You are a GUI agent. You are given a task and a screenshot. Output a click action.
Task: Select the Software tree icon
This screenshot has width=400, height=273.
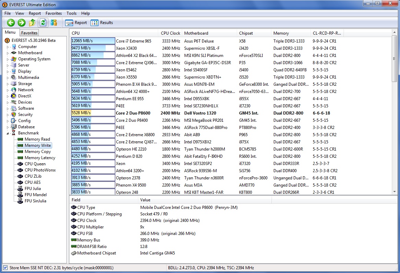coord(14,108)
